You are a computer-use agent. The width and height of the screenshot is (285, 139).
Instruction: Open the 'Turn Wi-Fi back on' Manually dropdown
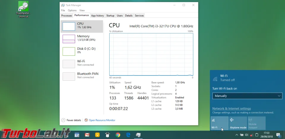pyautogui.click(x=247, y=96)
